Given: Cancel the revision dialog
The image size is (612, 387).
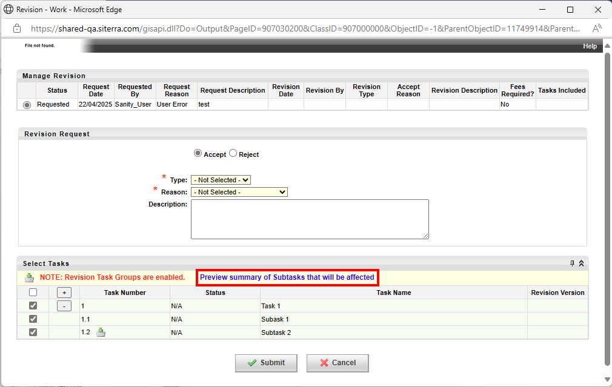Looking at the screenshot, I should [338, 363].
